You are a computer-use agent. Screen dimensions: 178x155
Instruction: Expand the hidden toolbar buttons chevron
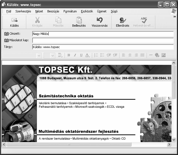pyautogui.click(x=175, y=17)
